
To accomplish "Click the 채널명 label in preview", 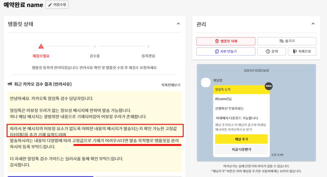I will pyautogui.click(x=218, y=80).
